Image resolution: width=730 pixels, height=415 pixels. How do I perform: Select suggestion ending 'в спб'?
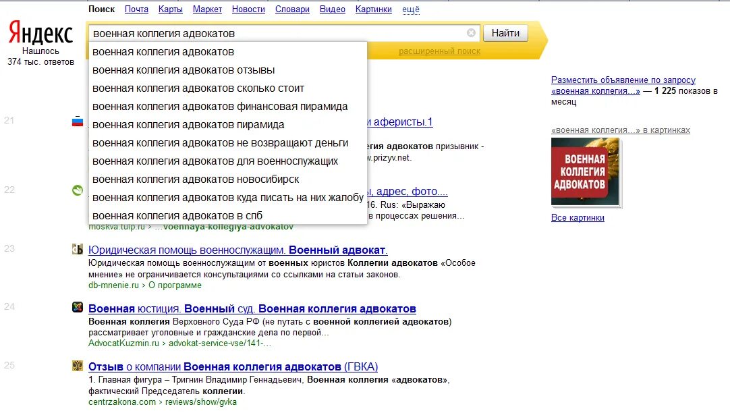227,215
